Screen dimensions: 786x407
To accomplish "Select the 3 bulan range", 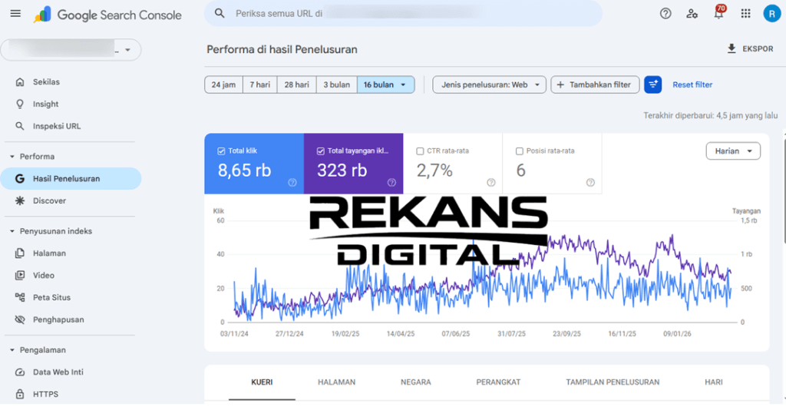I will (336, 84).
